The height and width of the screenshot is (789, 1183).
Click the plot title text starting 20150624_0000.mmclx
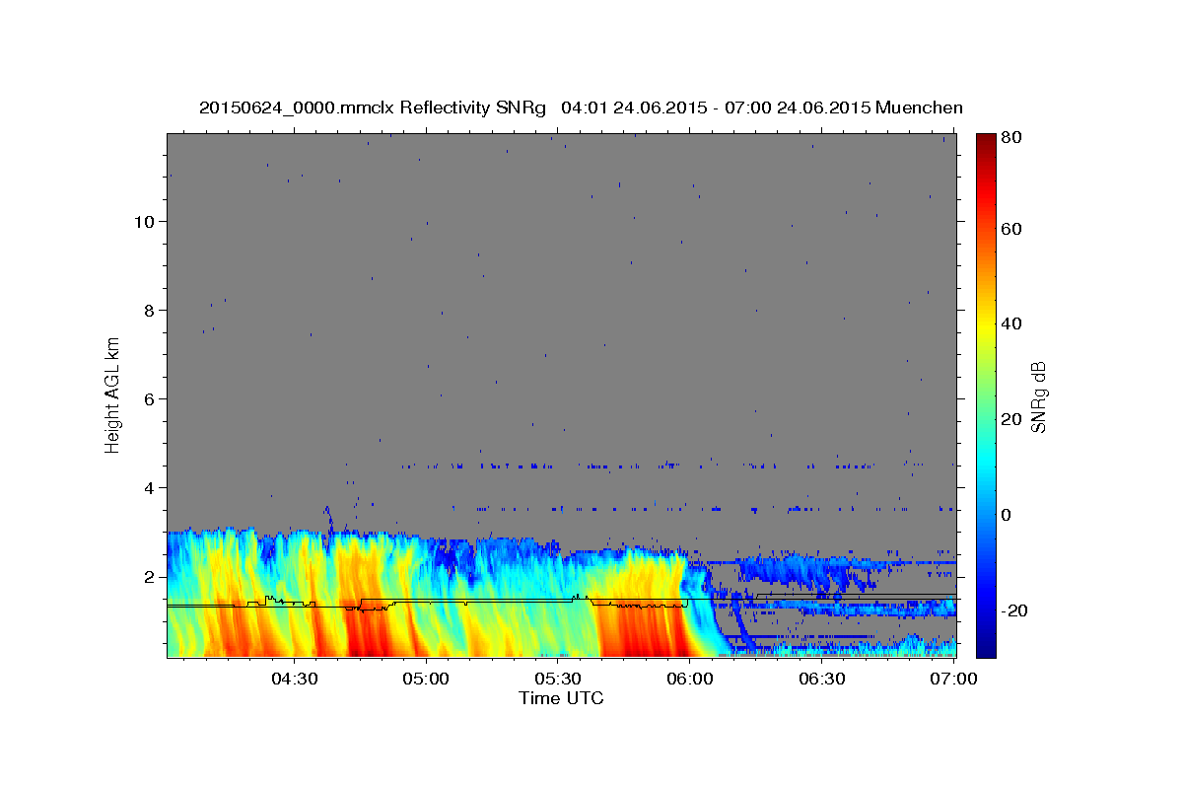pyautogui.click(x=581, y=108)
